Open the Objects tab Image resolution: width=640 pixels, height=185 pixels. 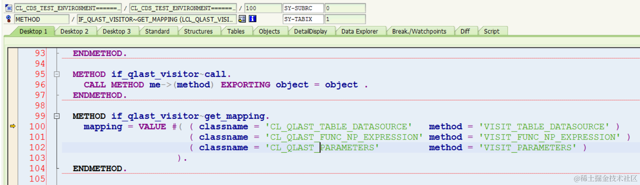tap(269, 31)
